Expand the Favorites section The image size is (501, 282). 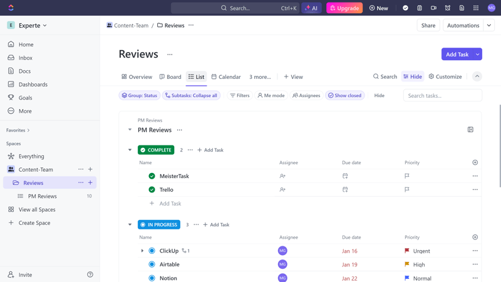click(x=18, y=130)
